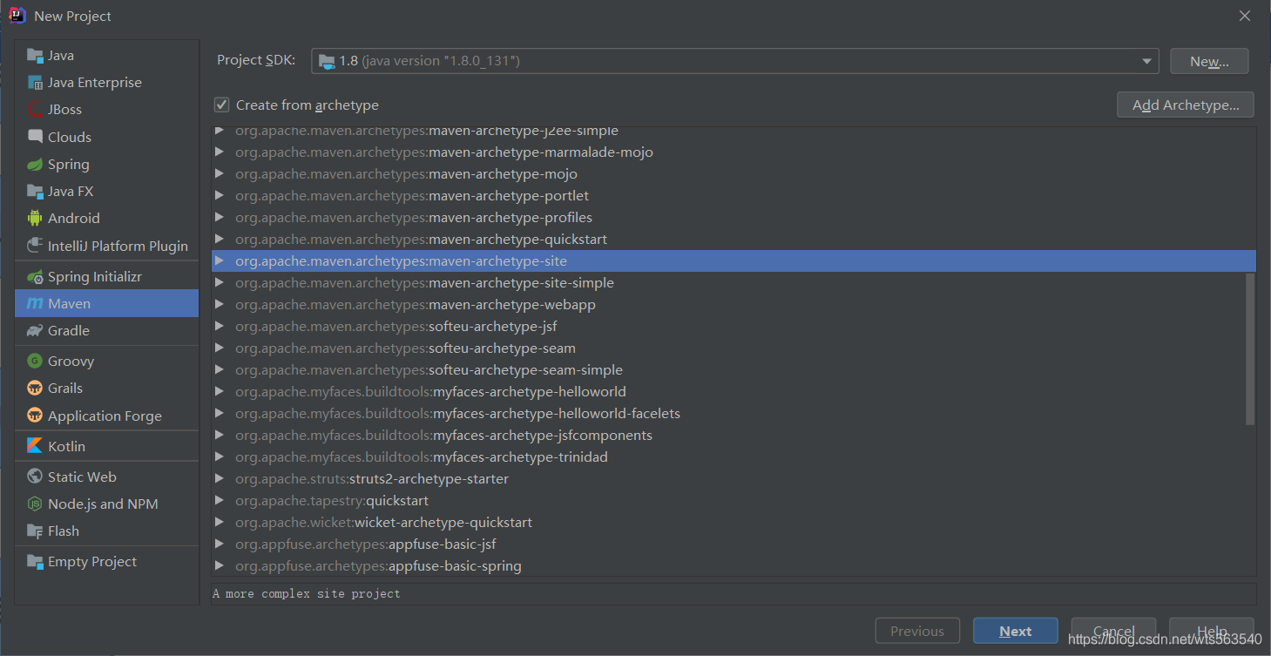Click the Spring leaf icon
This screenshot has width=1271, height=656.
(x=35, y=165)
